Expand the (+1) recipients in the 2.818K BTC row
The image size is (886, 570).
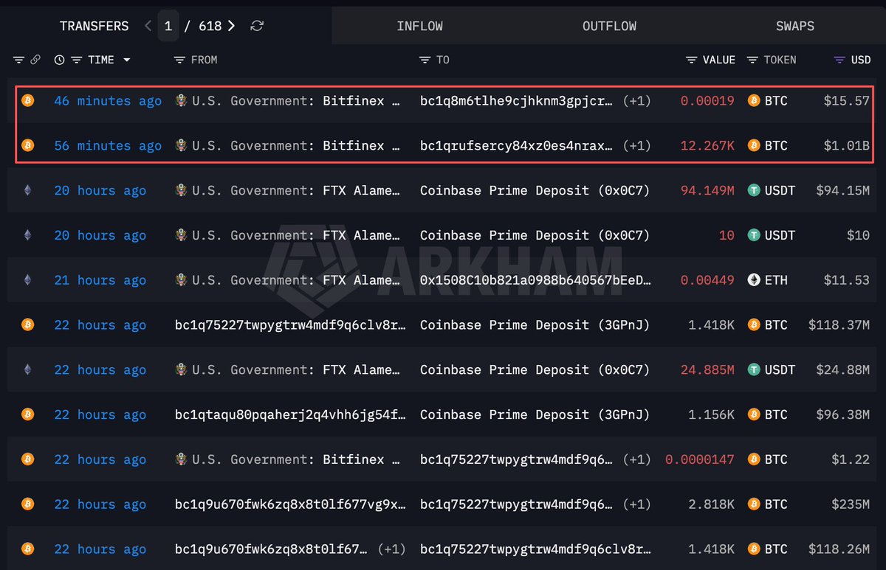tap(637, 504)
